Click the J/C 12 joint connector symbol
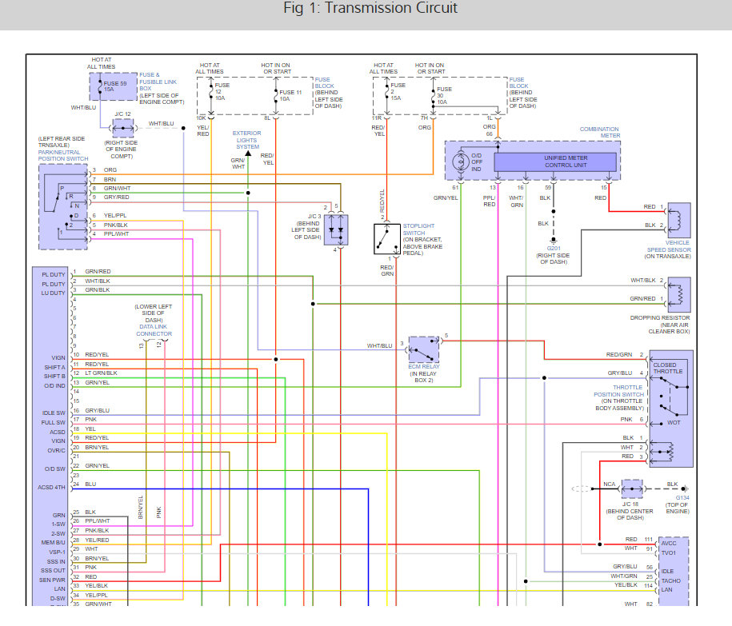 [123, 128]
